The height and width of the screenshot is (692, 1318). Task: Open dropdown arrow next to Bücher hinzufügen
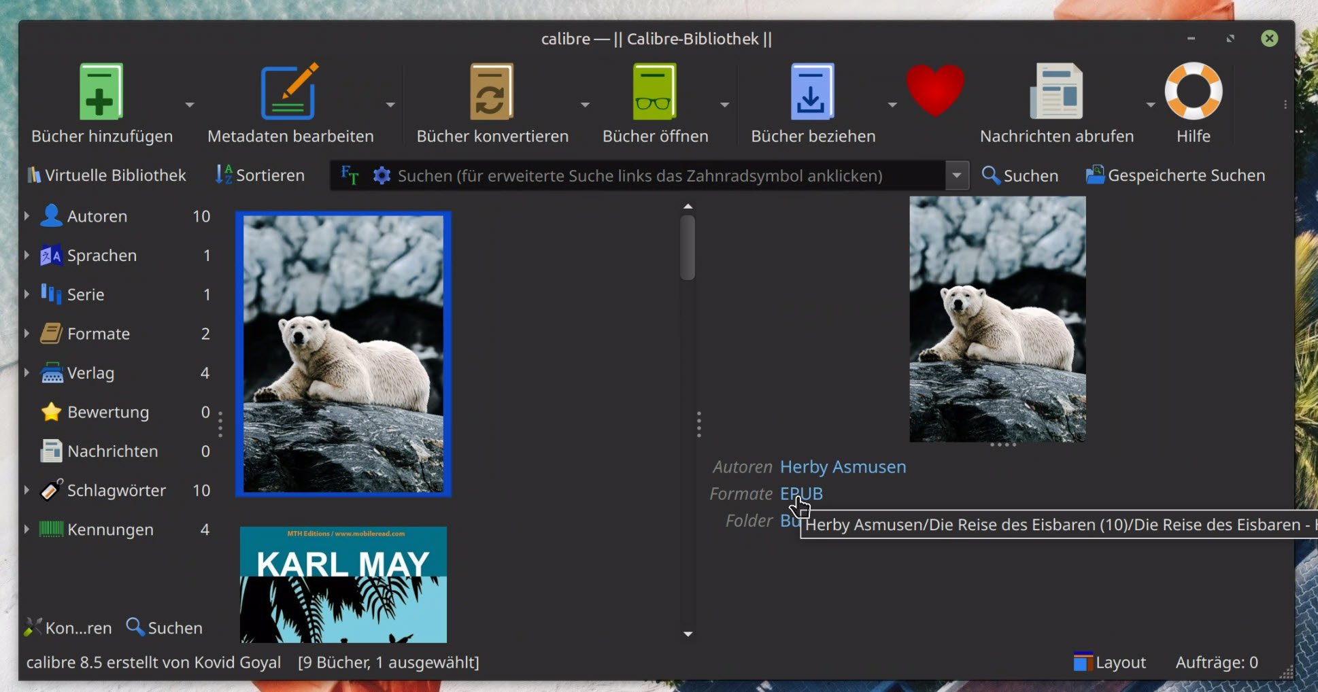(190, 105)
